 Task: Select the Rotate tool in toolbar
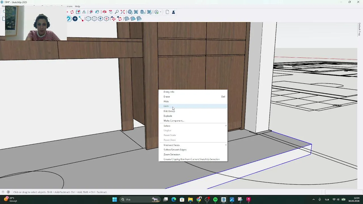point(72,12)
